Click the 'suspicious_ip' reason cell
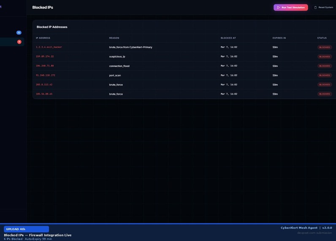Viewport: 336px width, 241px height. pos(117,56)
